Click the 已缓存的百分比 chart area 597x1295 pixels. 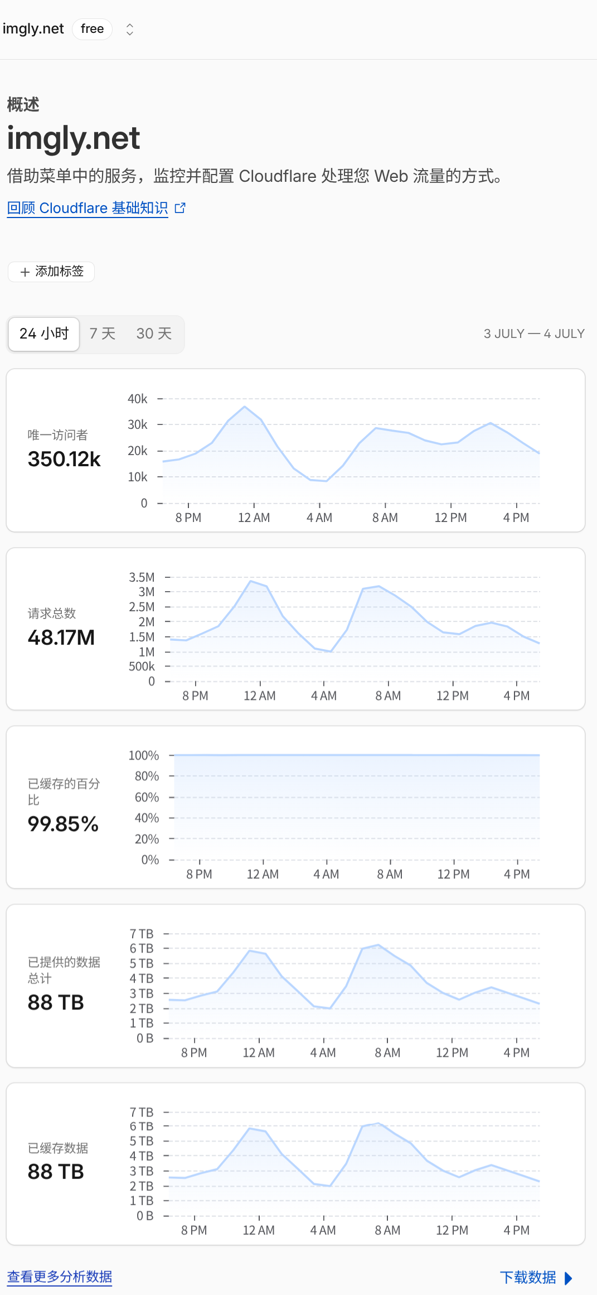point(357,808)
